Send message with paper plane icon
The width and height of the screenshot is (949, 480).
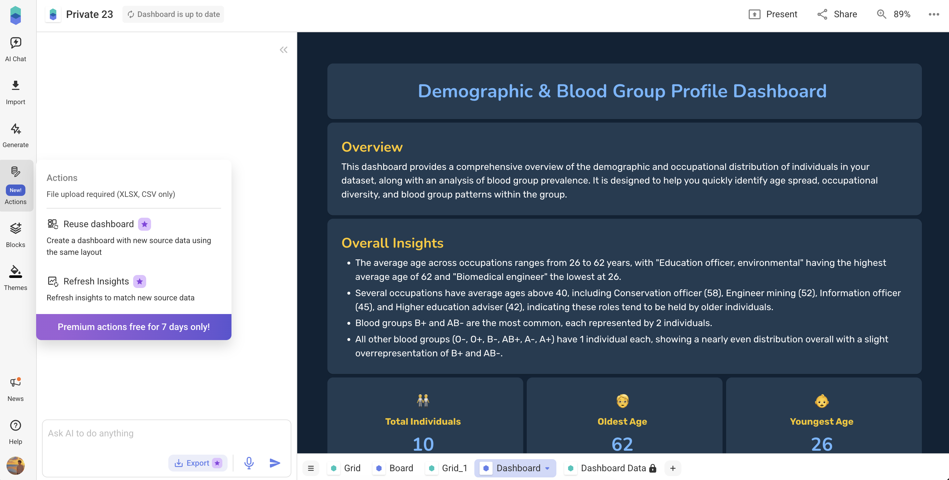[275, 463]
